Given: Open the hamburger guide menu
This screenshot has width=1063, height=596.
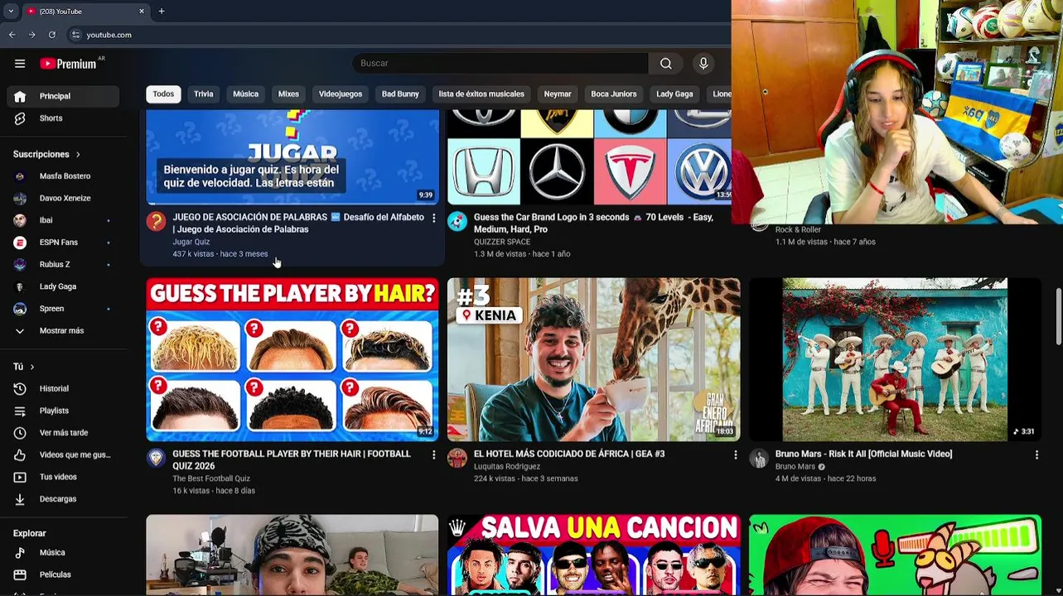Looking at the screenshot, I should pos(20,63).
